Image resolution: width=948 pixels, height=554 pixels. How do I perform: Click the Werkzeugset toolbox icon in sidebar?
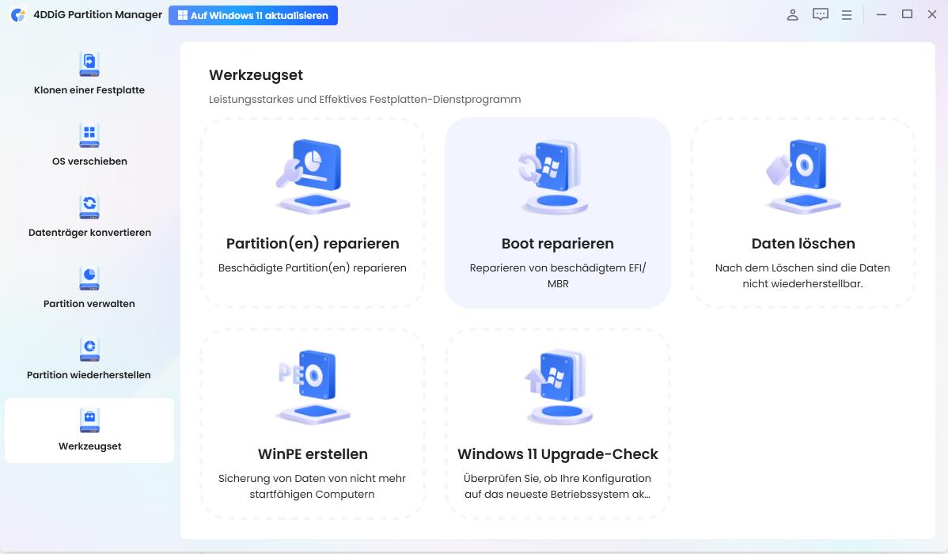(89, 420)
